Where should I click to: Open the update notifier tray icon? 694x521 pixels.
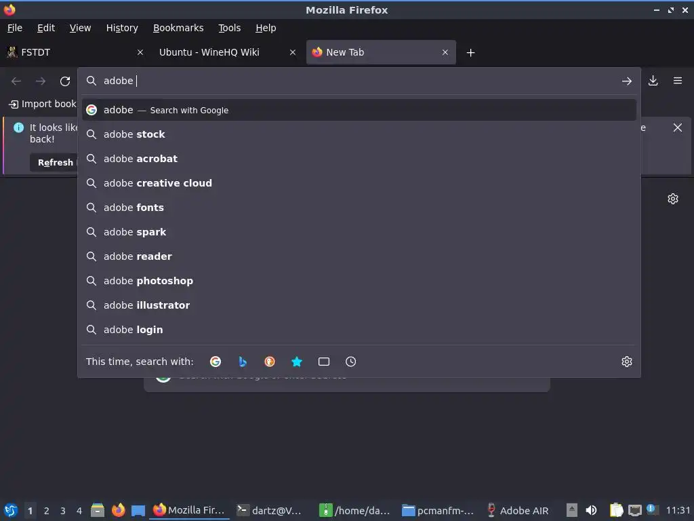click(651, 509)
